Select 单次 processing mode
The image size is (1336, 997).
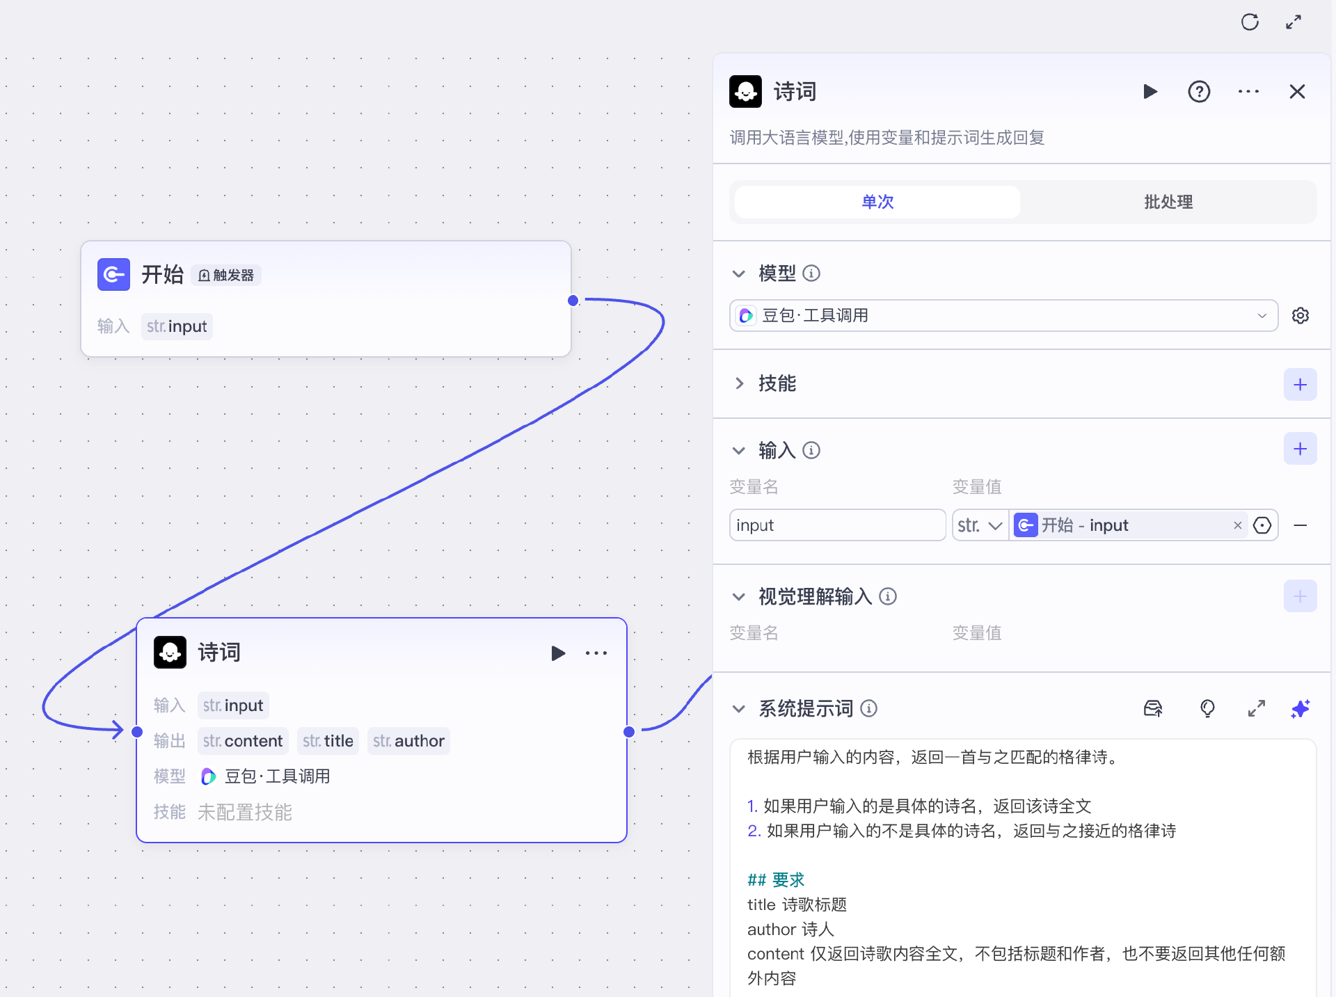(876, 202)
